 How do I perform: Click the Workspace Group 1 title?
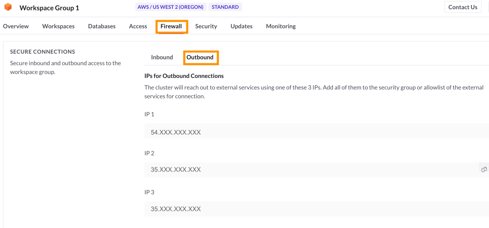(x=49, y=8)
